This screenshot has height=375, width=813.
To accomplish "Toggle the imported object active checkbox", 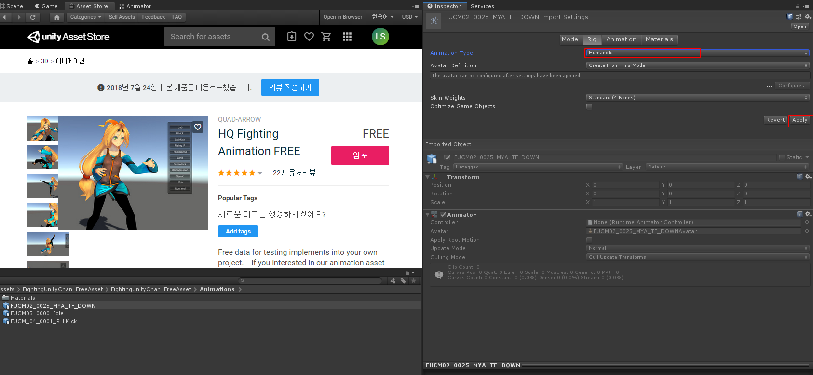I will [447, 157].
